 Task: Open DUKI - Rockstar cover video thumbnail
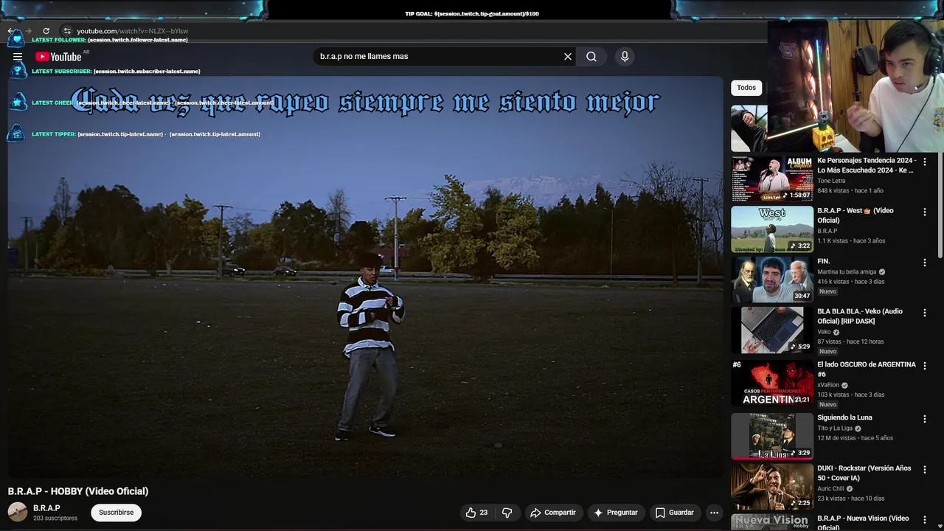[772, 485]
